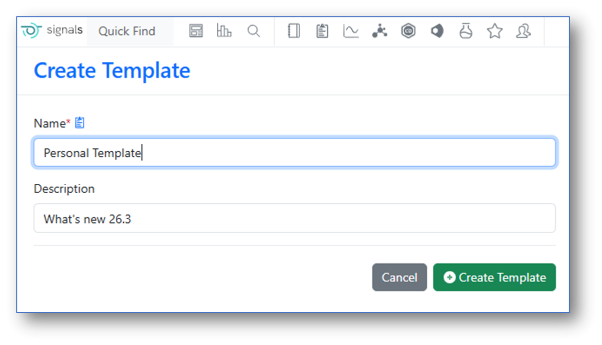Click the green Create Template button
The width and height of the screenshot is (602, 345).
(x=494, y=277)
